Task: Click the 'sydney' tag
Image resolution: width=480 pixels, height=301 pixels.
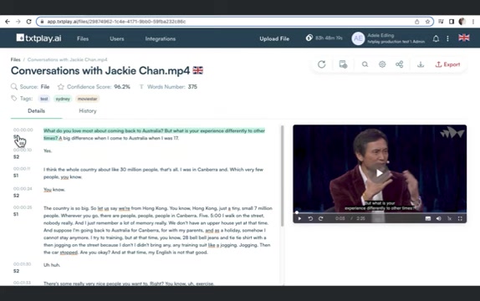Action: click(63, 99)
